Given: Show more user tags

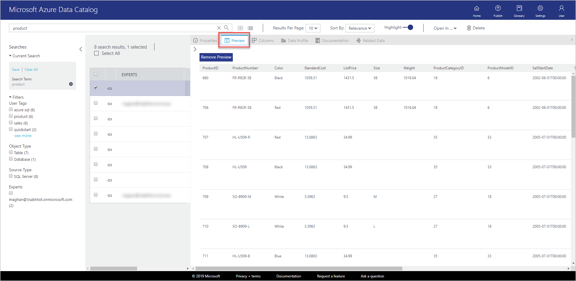Looking at the screenshot, I should (x=23, y=136).
